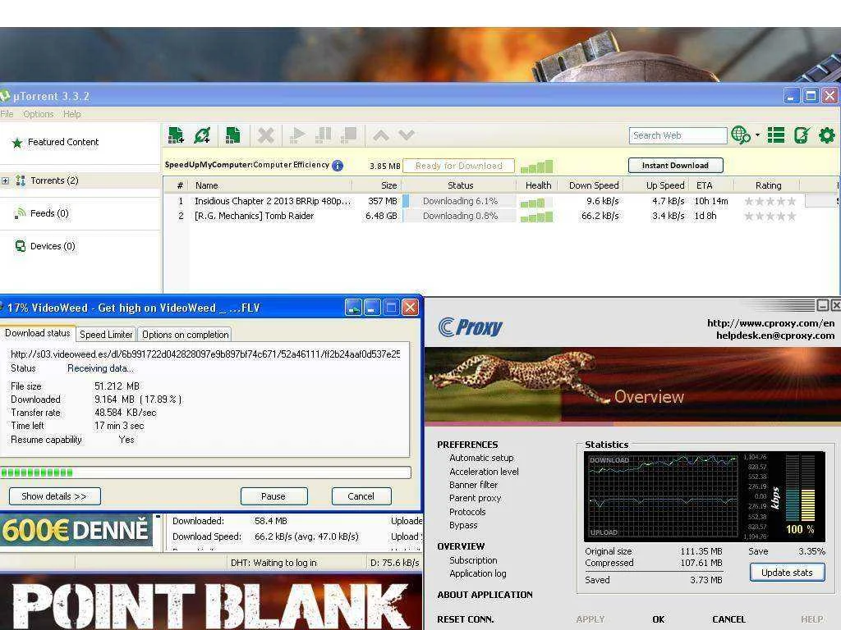Click the Pause torrent toolbar icon
Image resolution: width=841 pixels, height=630 pixels.
click(323, 135)
